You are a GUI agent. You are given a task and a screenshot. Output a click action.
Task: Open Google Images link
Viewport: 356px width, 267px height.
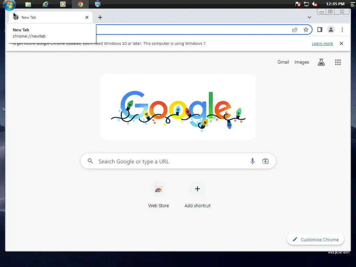(301, 62)
